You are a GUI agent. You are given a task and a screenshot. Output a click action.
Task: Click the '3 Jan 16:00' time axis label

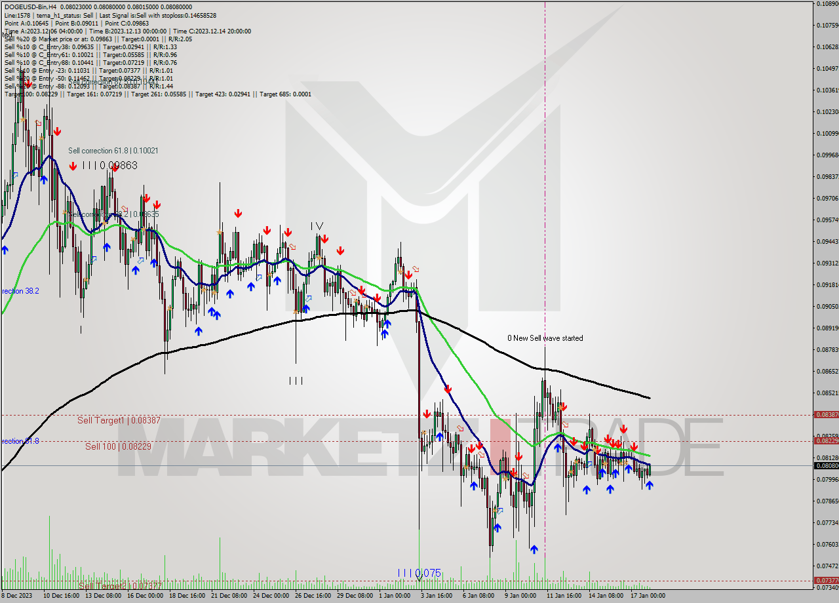pyautogui.click(x=437, y=596)
